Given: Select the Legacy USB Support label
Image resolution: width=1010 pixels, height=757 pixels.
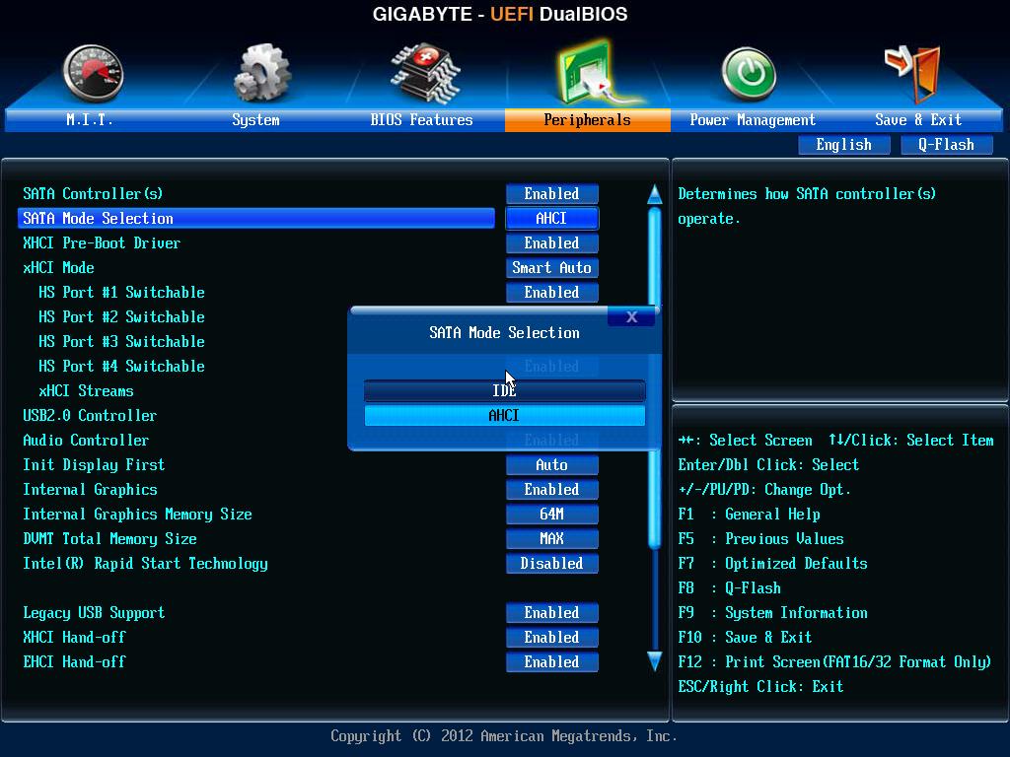Looking at the screenshot, I should 94,613.
